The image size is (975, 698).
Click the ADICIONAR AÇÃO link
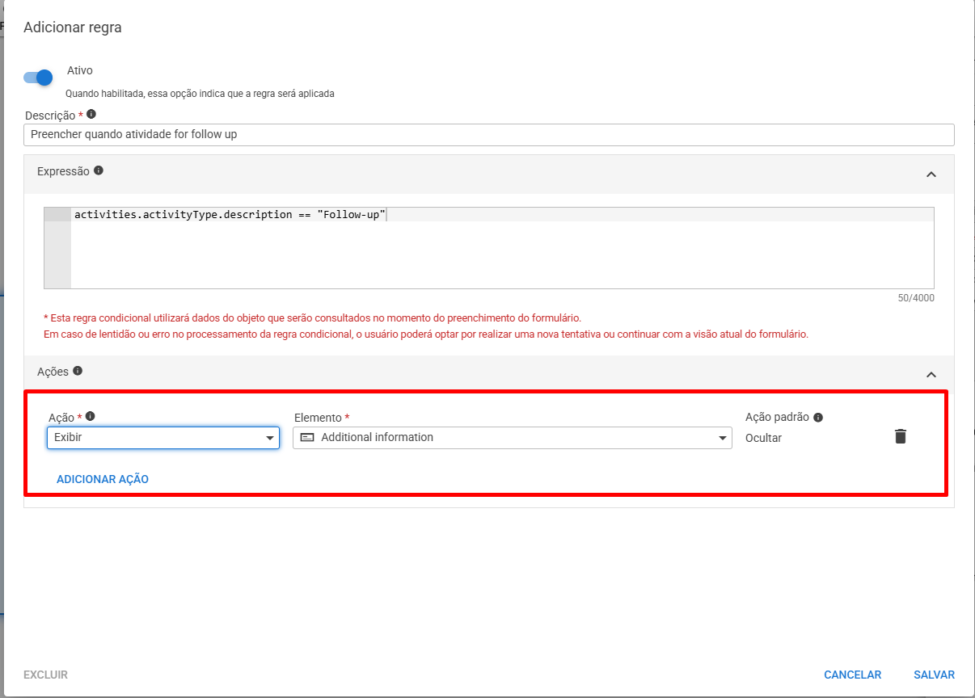[103, 479]
